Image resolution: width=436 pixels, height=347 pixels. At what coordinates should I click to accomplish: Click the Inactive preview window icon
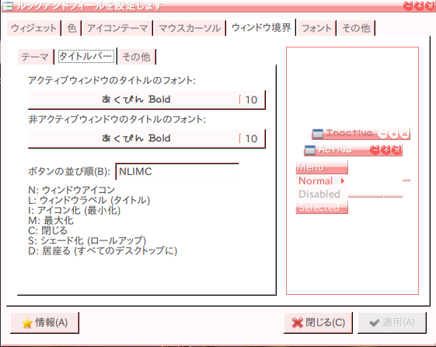tap(318, 134)
